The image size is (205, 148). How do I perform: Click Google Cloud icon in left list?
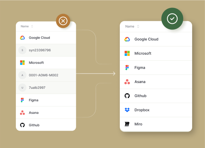coord(22,38)
